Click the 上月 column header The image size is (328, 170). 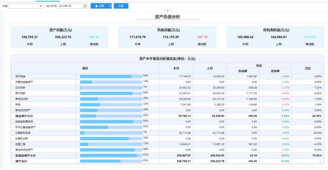point(210,68)
